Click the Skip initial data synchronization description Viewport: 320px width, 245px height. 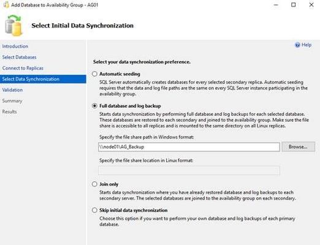(197, 221)
